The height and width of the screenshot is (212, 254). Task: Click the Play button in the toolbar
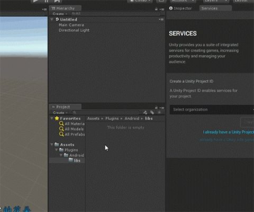click(x=36, y=1)
